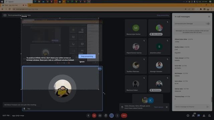Screen dimensions: 214x120
Task: Click the In-call messages heading
Action: [x=182, y=17]
